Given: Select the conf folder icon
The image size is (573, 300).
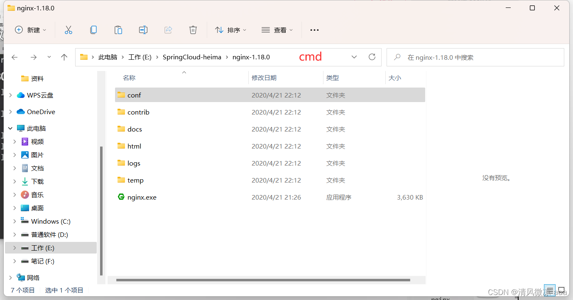Looking at the screenshot, I should (x=121, y=95).
